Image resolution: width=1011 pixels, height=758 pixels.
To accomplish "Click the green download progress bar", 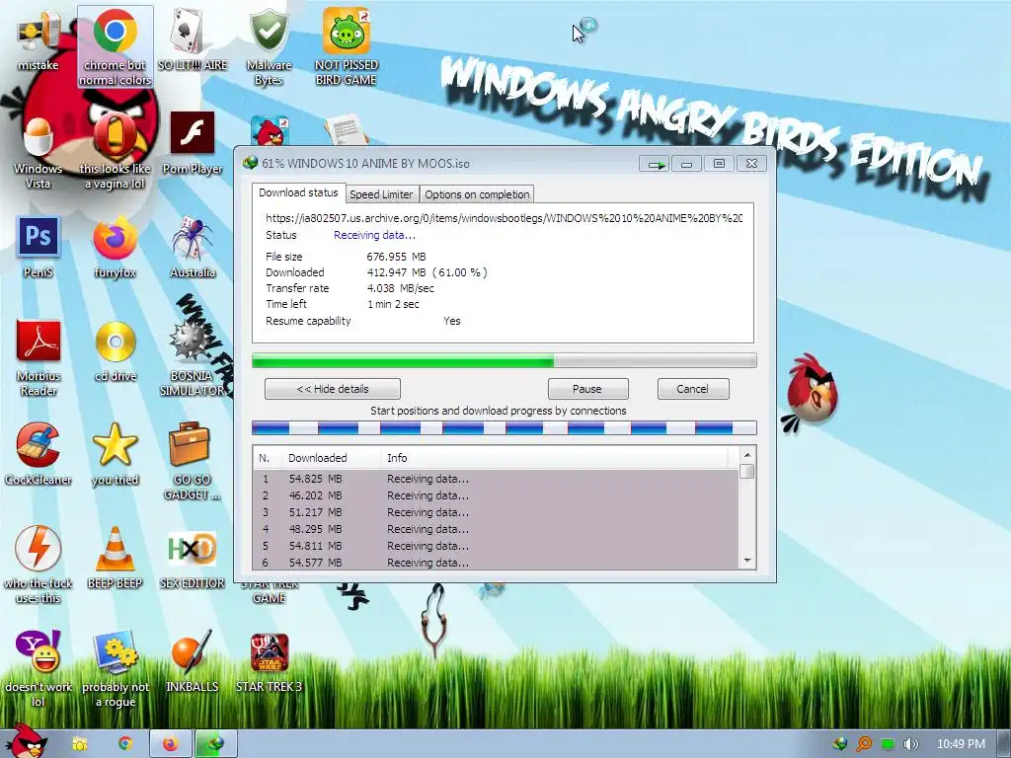I will (505, 360).
